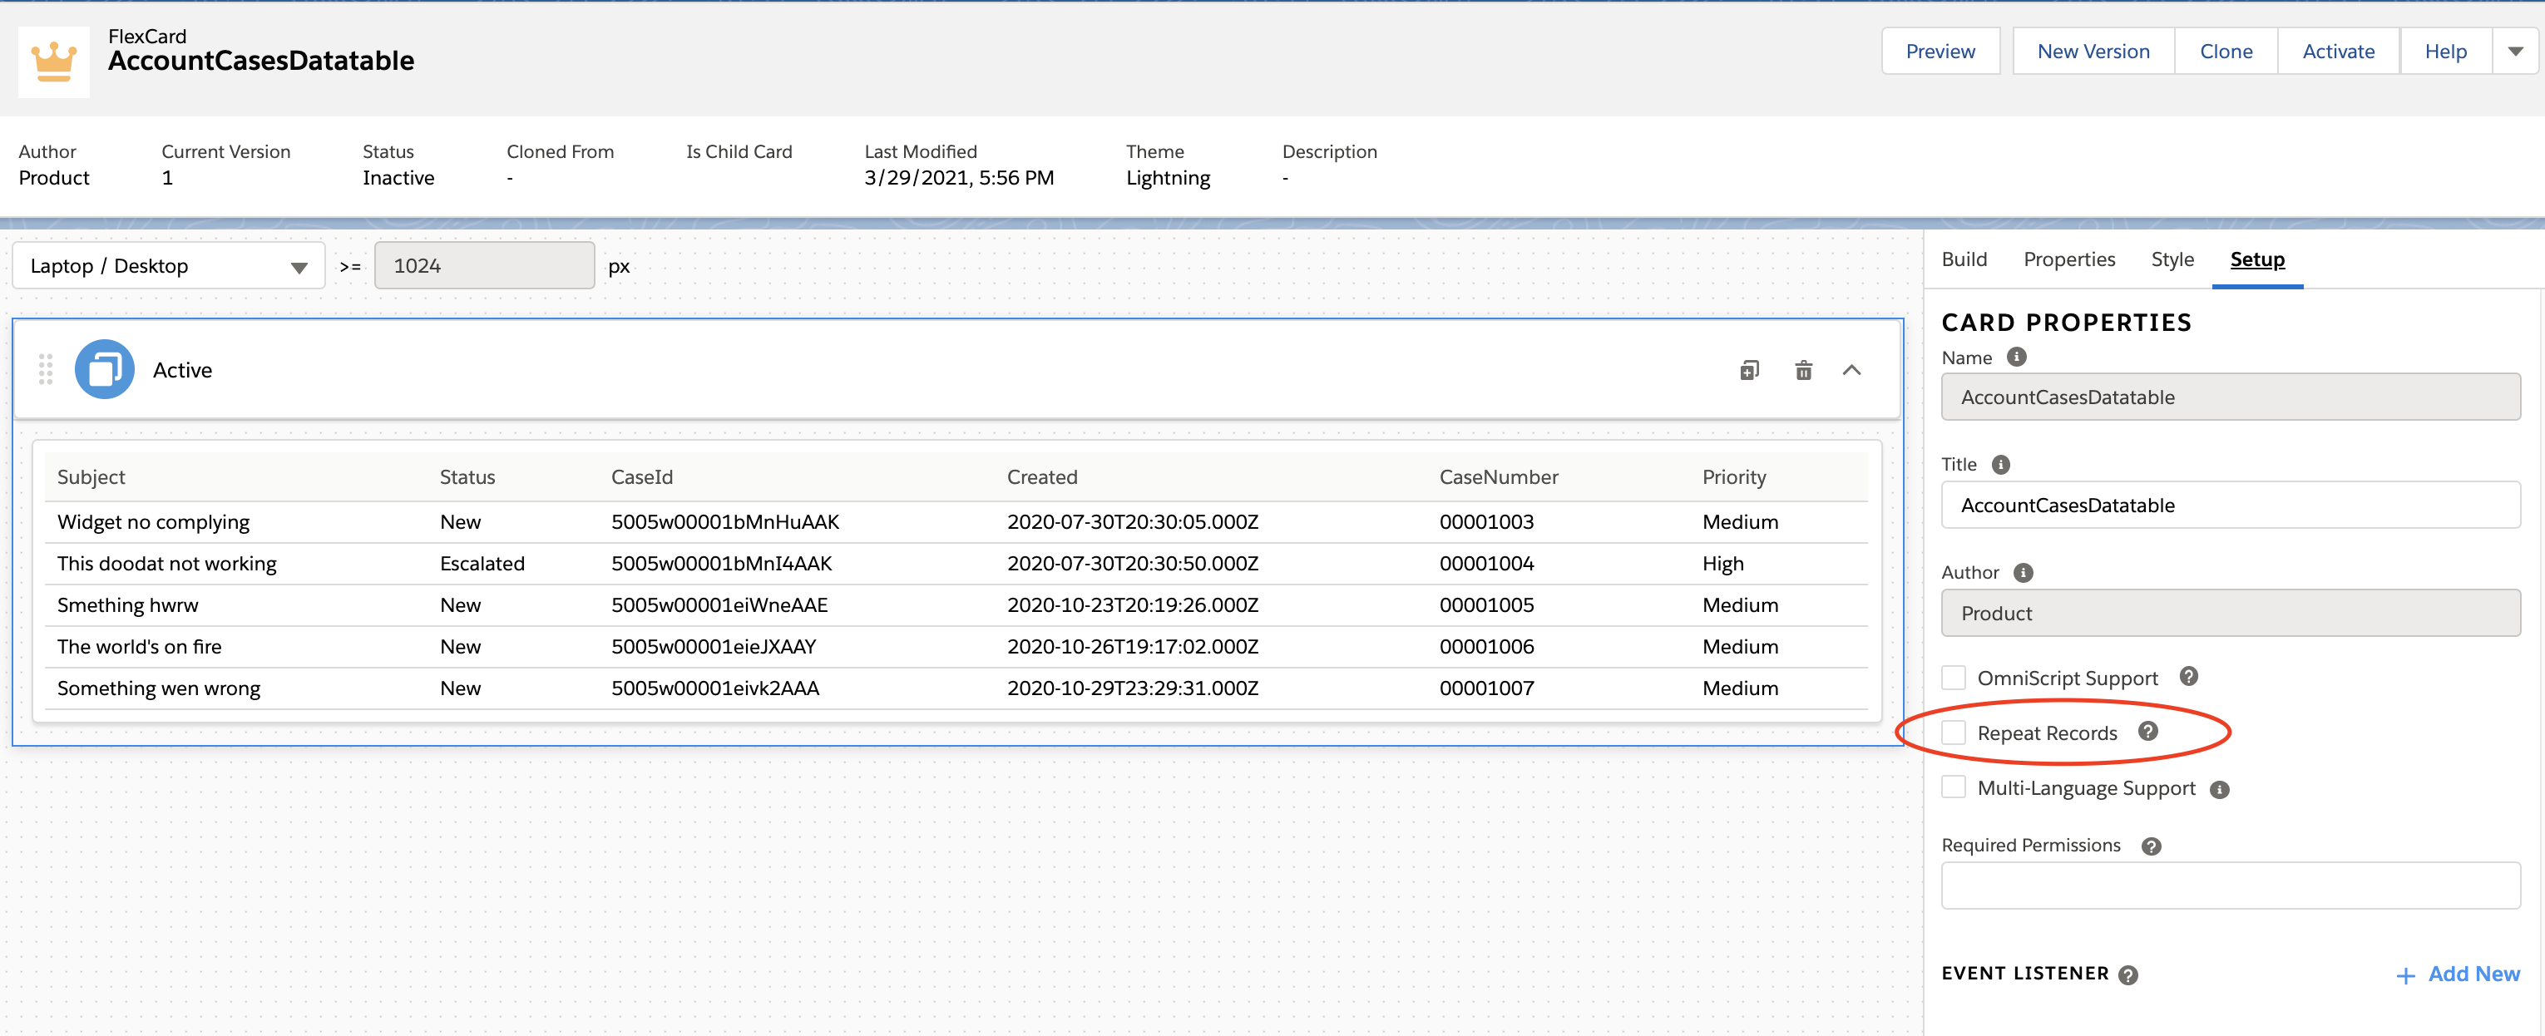Click the Activate button
Image resolution: width=2545 pixels, height=1036 pixels.
2338,52
